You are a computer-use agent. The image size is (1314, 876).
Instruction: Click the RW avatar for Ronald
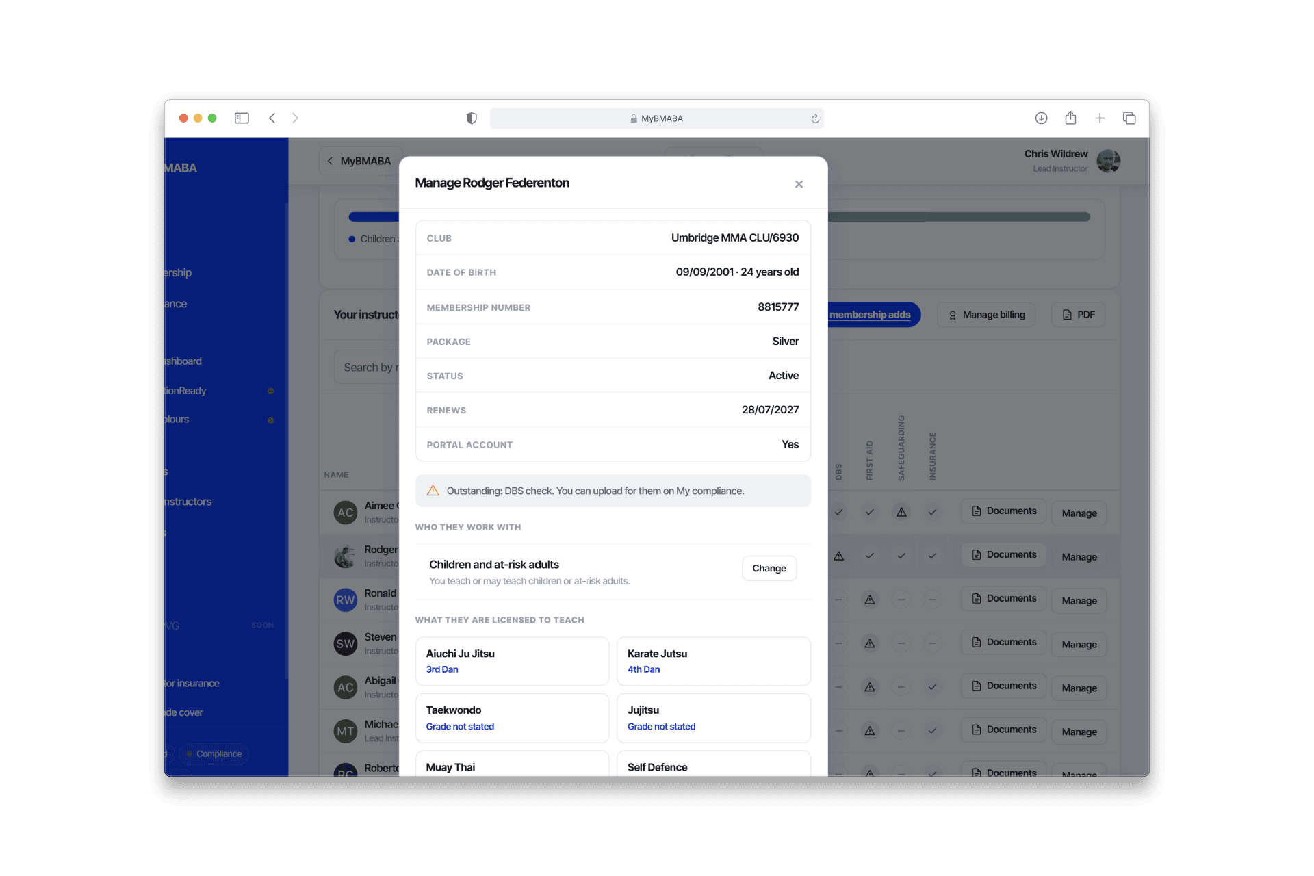(x=346, y=600)
